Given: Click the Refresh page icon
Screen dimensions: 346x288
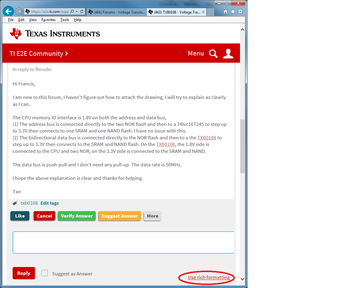Looking at the screenshot, I should click(82, 11).
